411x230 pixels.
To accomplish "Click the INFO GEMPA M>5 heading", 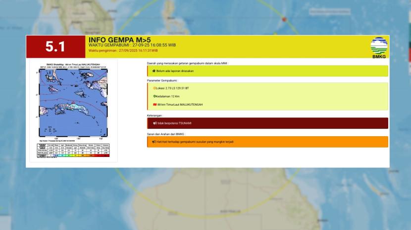I will click(119, 39).
